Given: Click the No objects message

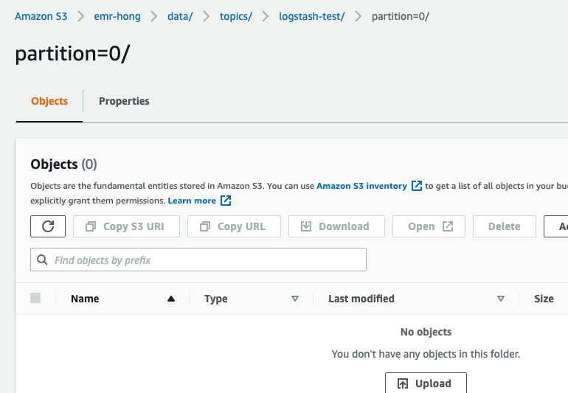Looking at the screenshot, I should (x=426, y=332).
